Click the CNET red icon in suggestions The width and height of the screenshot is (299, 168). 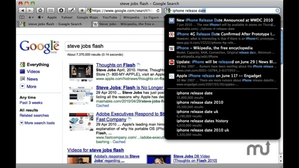tap(171, 62)
